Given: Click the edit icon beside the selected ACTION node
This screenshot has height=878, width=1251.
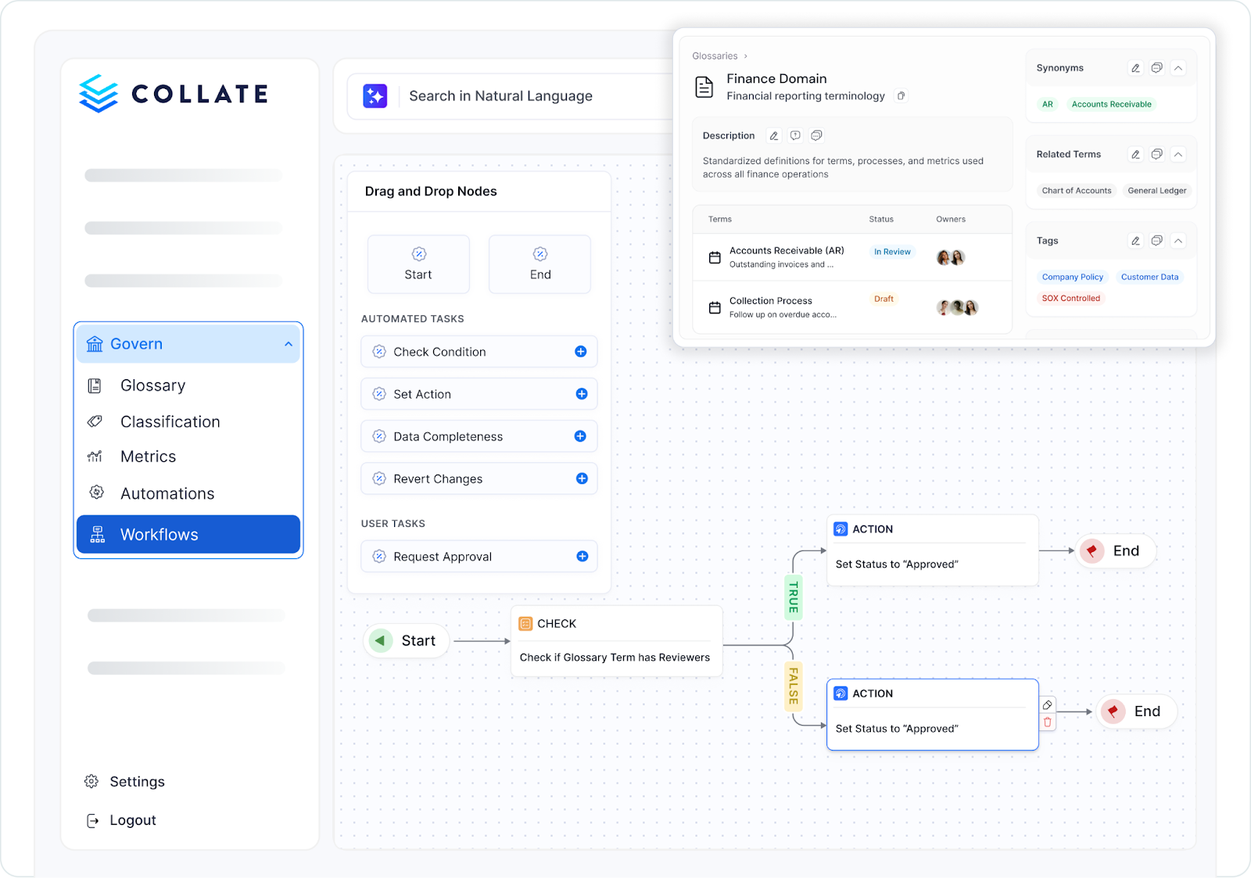Looking at the screenshot, I should (x=1048, y=705).
